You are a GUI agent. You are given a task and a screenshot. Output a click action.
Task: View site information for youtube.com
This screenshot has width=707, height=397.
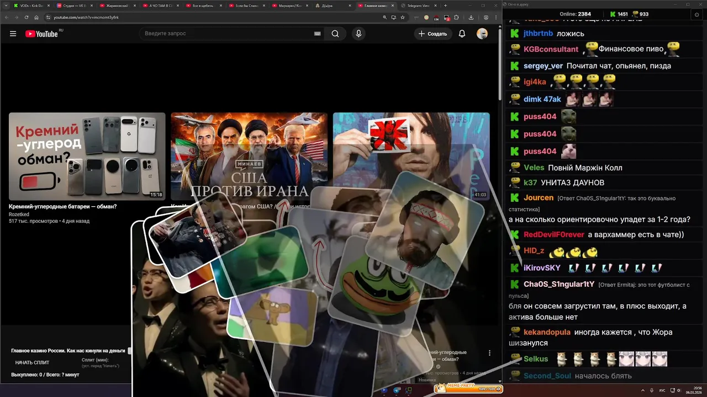[x=48, y=17]
